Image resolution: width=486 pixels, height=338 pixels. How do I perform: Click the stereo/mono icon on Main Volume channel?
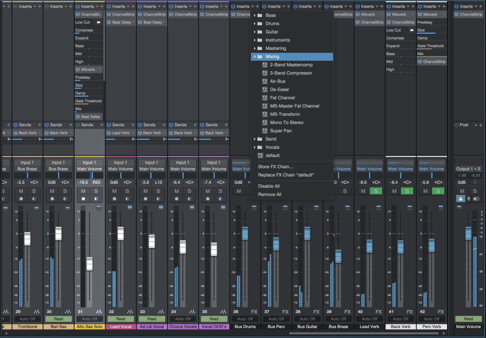(x=476, y=199)
